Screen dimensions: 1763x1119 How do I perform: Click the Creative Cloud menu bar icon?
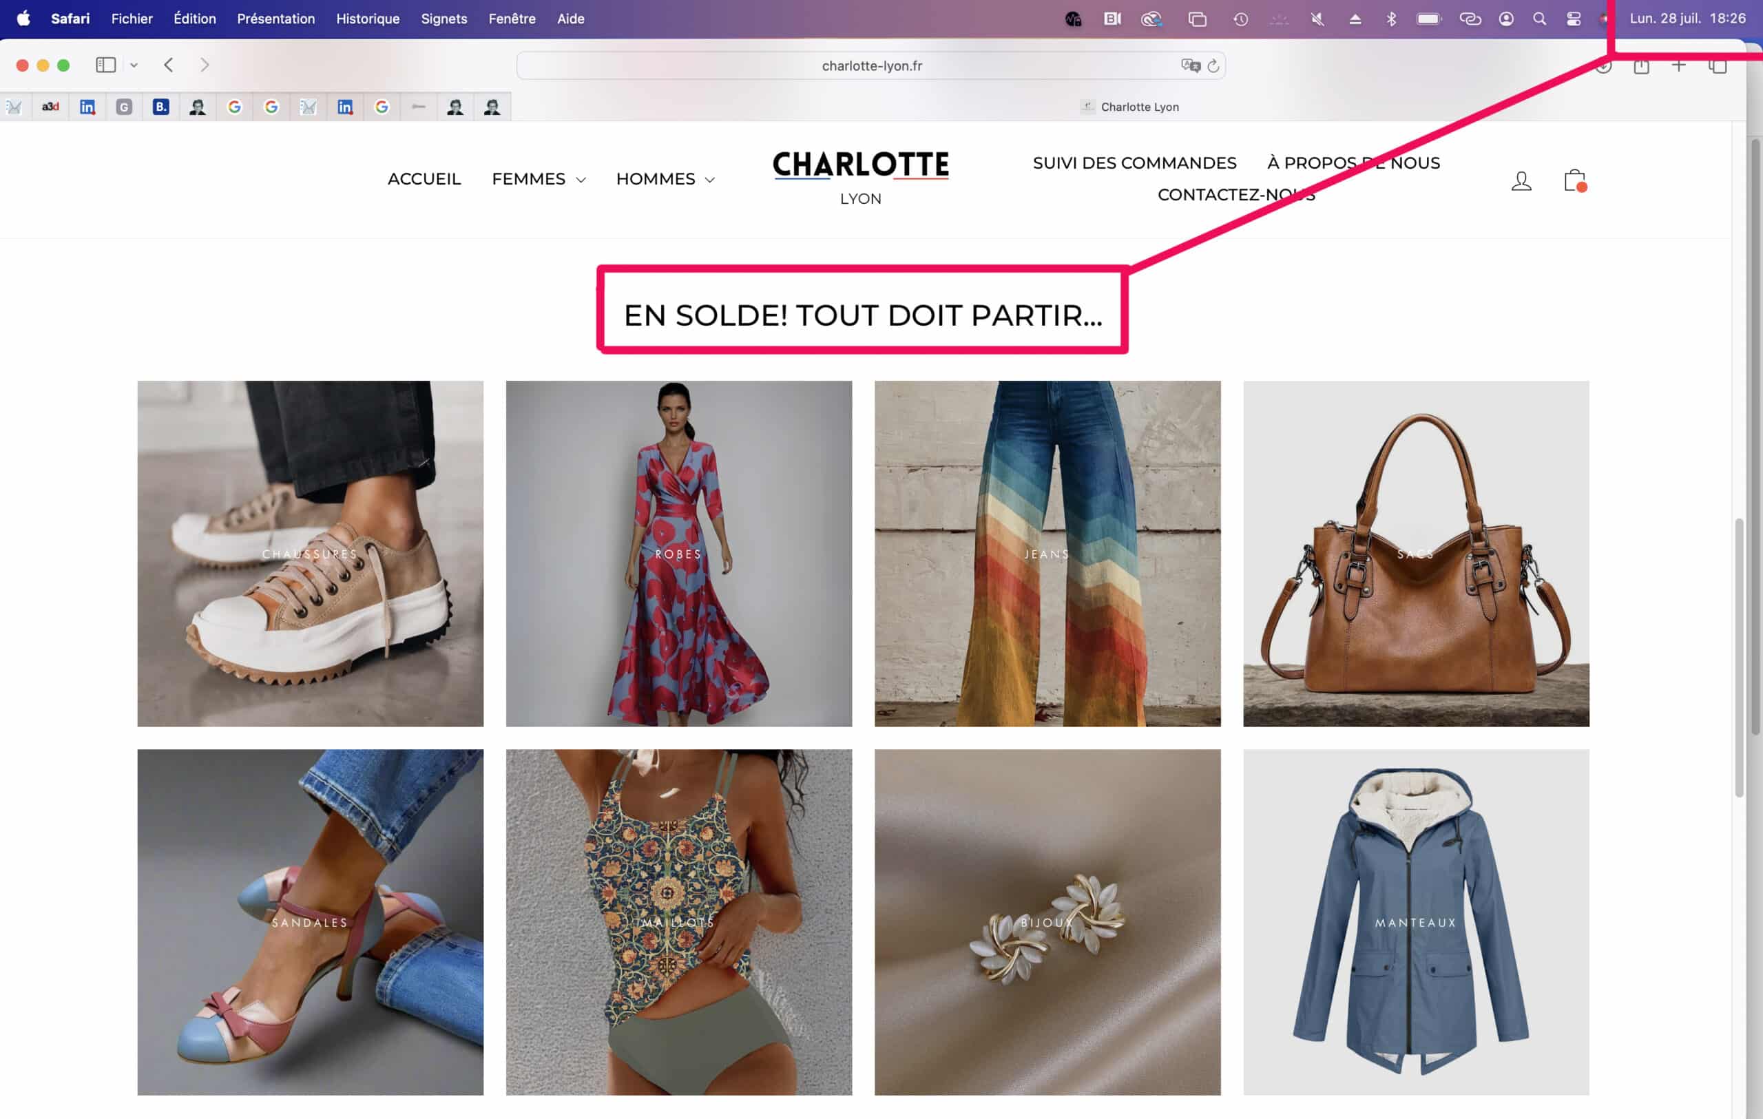point(1151,19)
